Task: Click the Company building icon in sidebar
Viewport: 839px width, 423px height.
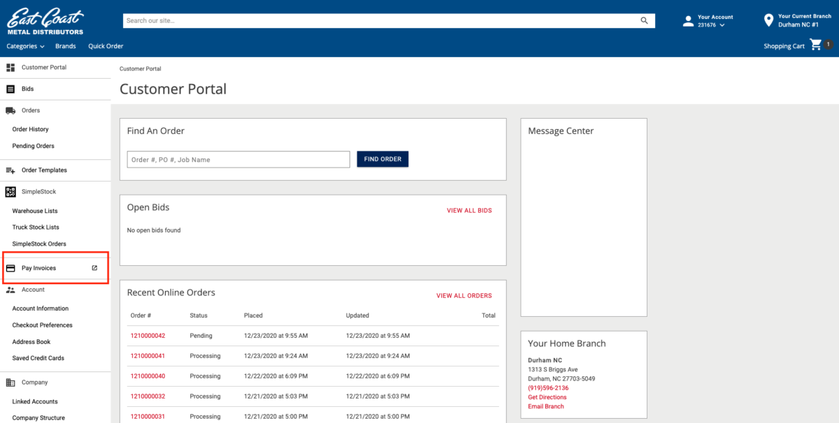Action: 10,382
